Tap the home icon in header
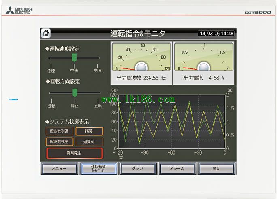The image size is (277, 199). pos(47,34)
